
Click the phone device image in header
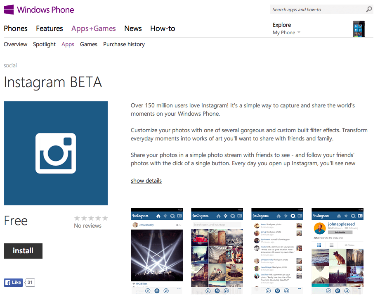(359, 29)
